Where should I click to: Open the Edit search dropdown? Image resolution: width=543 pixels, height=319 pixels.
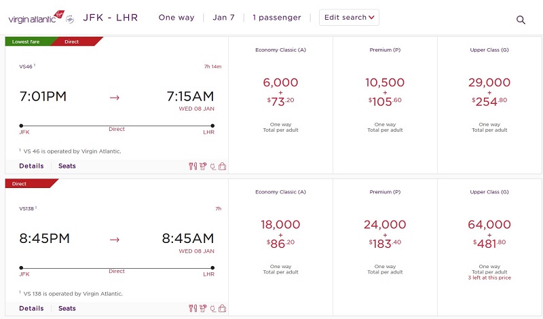point(349,18)
